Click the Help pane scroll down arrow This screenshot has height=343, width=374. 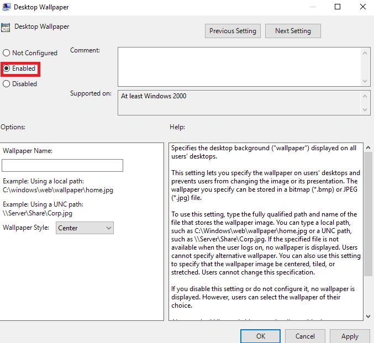point(368,316)
